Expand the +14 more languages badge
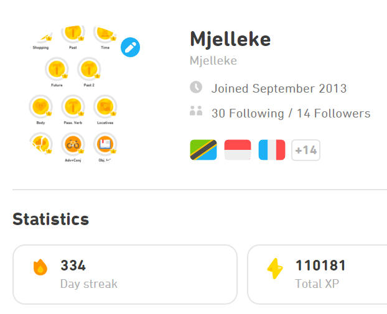Viewport: 387px width, 314px height. click(x=305, y=150)
